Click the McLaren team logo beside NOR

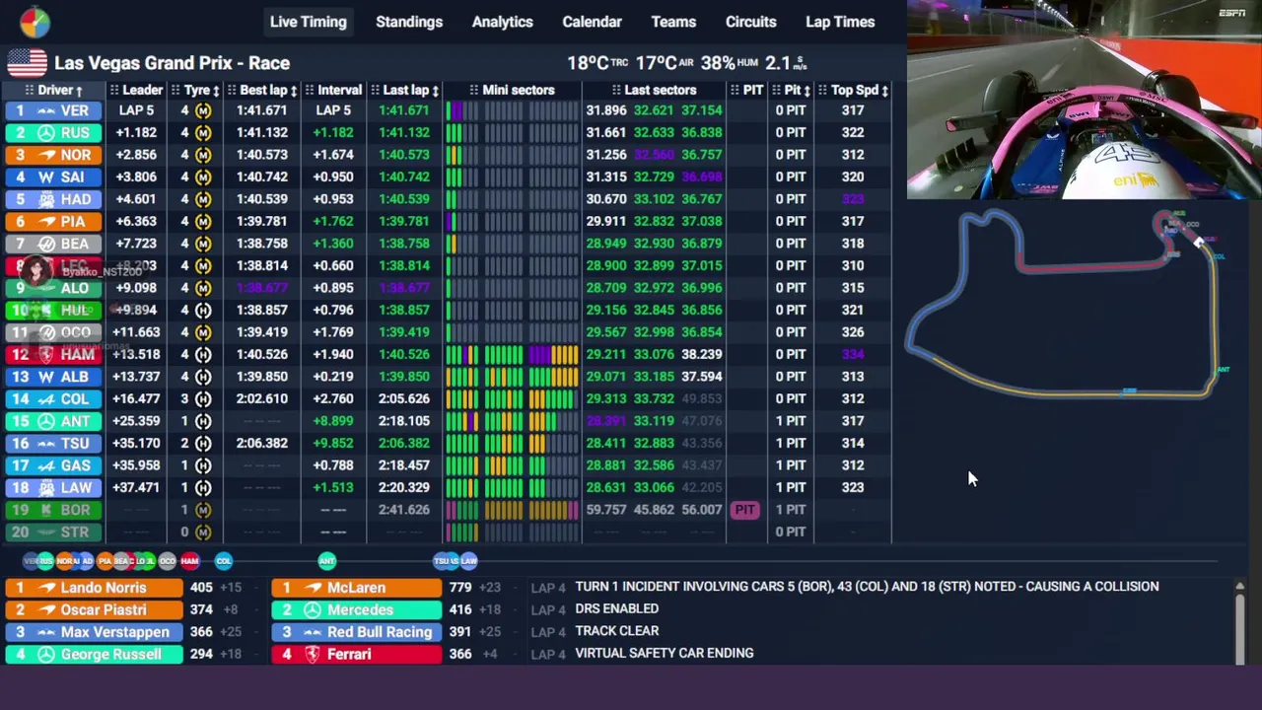(45, 155)
